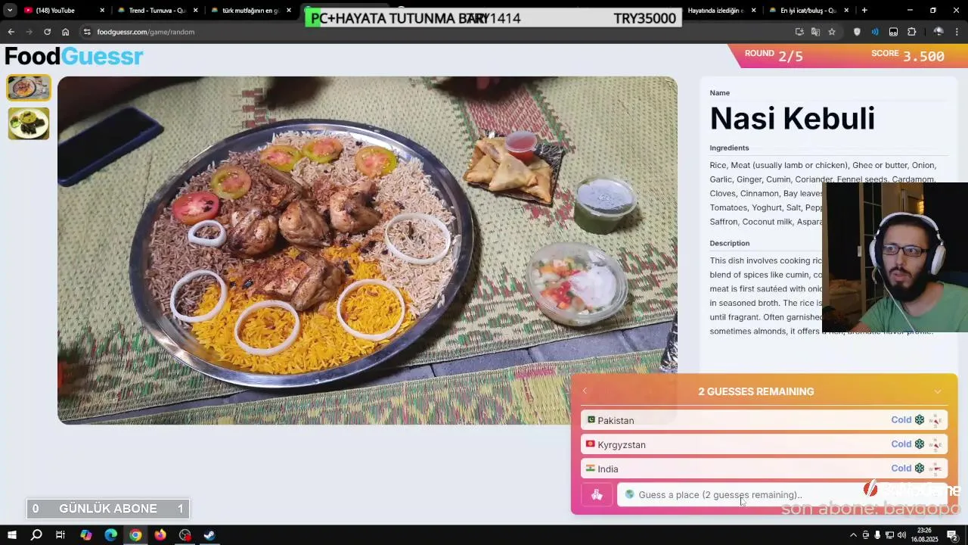Select the first food photo thumbnail

tap(29, 88)
